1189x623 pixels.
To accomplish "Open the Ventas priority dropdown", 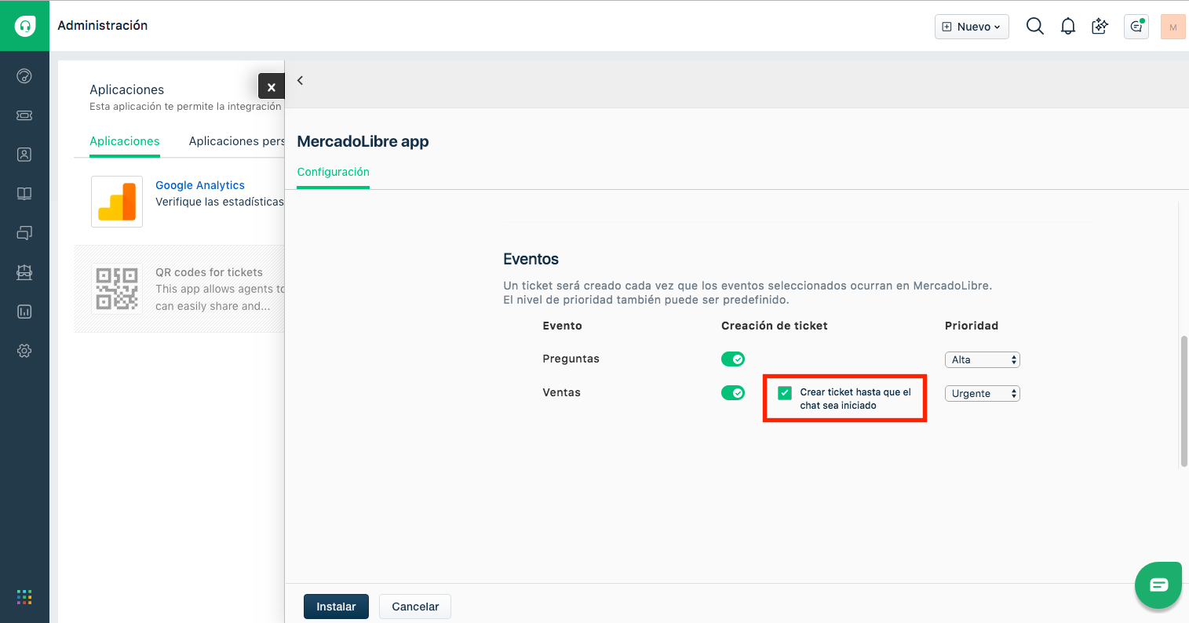I will (x=982, y=393).
